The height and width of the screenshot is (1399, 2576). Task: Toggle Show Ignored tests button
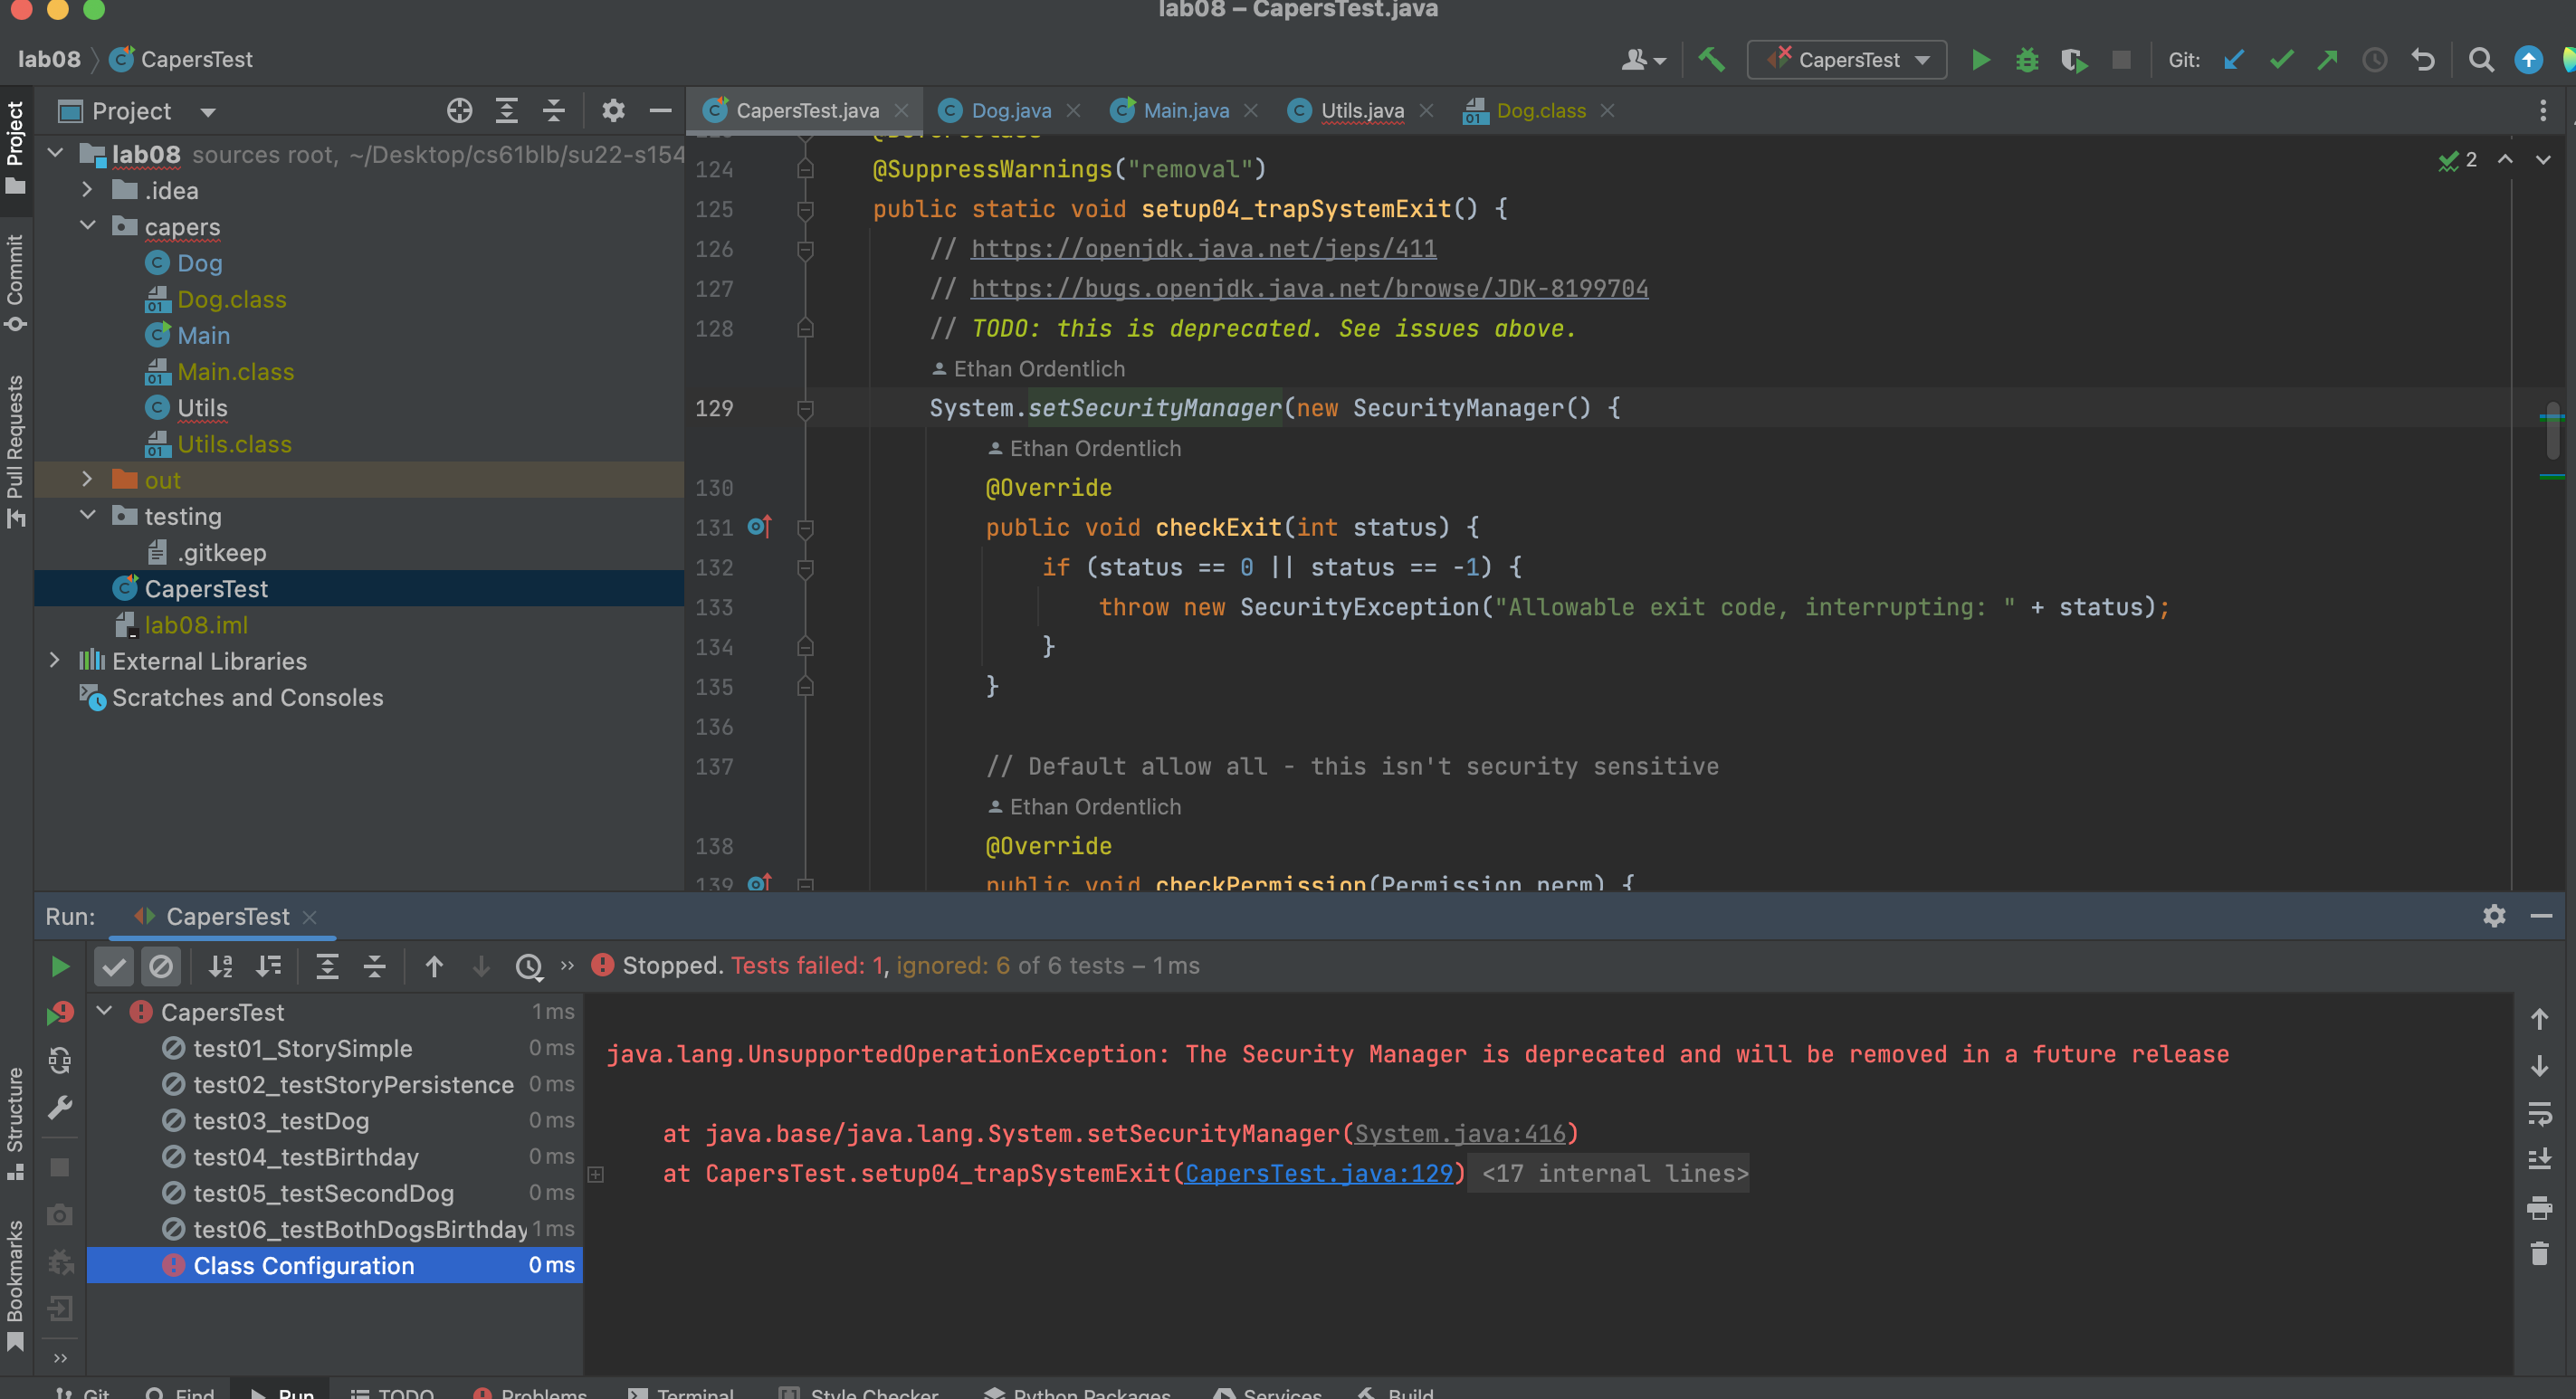tap(161, 966)
